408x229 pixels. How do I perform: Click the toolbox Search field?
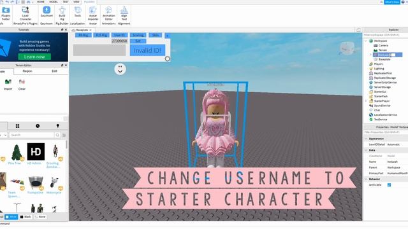32,135
